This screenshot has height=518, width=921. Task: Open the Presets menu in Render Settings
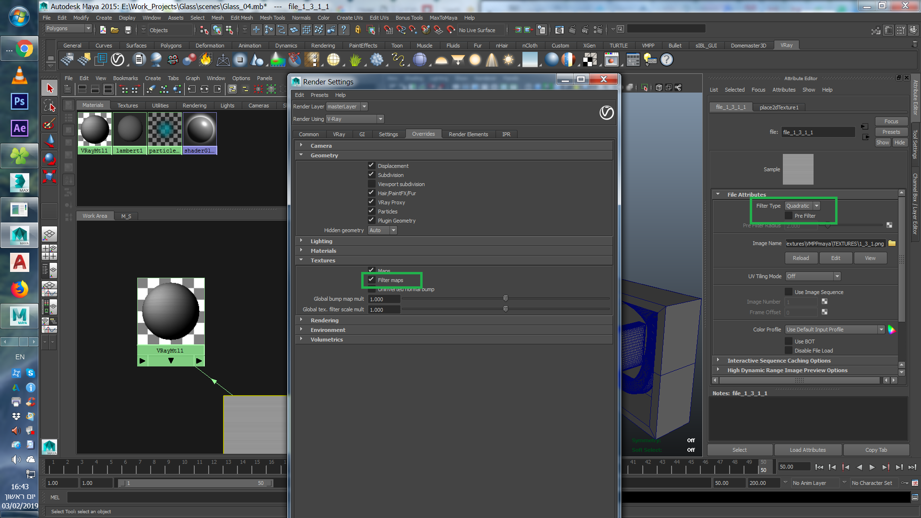[x=319, y=95]
